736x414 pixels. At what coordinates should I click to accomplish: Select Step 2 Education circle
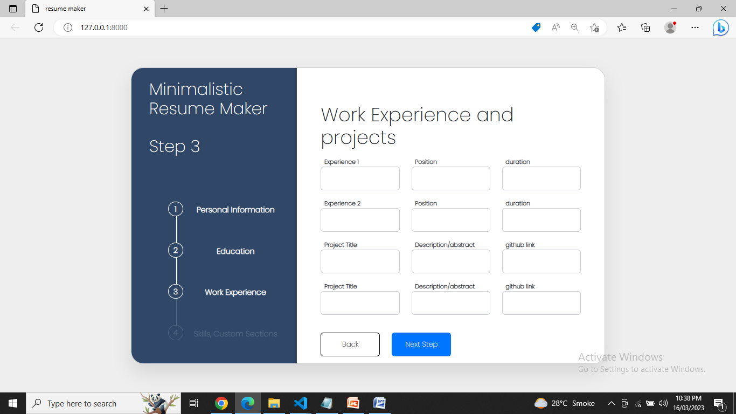coord(175,250)
